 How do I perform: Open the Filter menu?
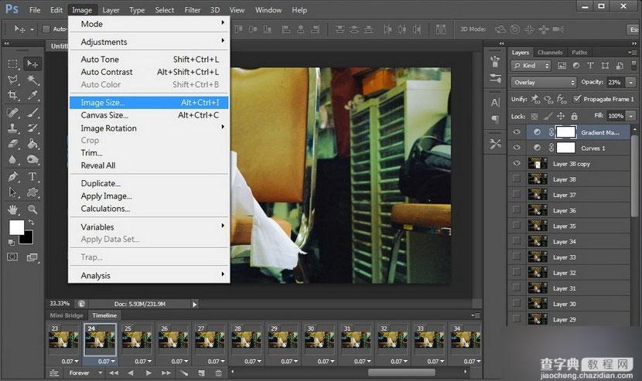(x=192, y=10)
